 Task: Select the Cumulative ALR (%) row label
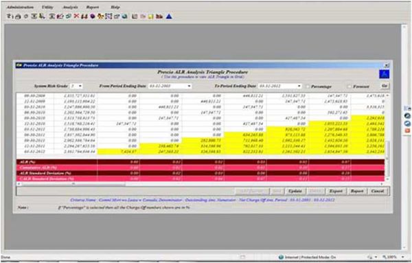point(38,168)
